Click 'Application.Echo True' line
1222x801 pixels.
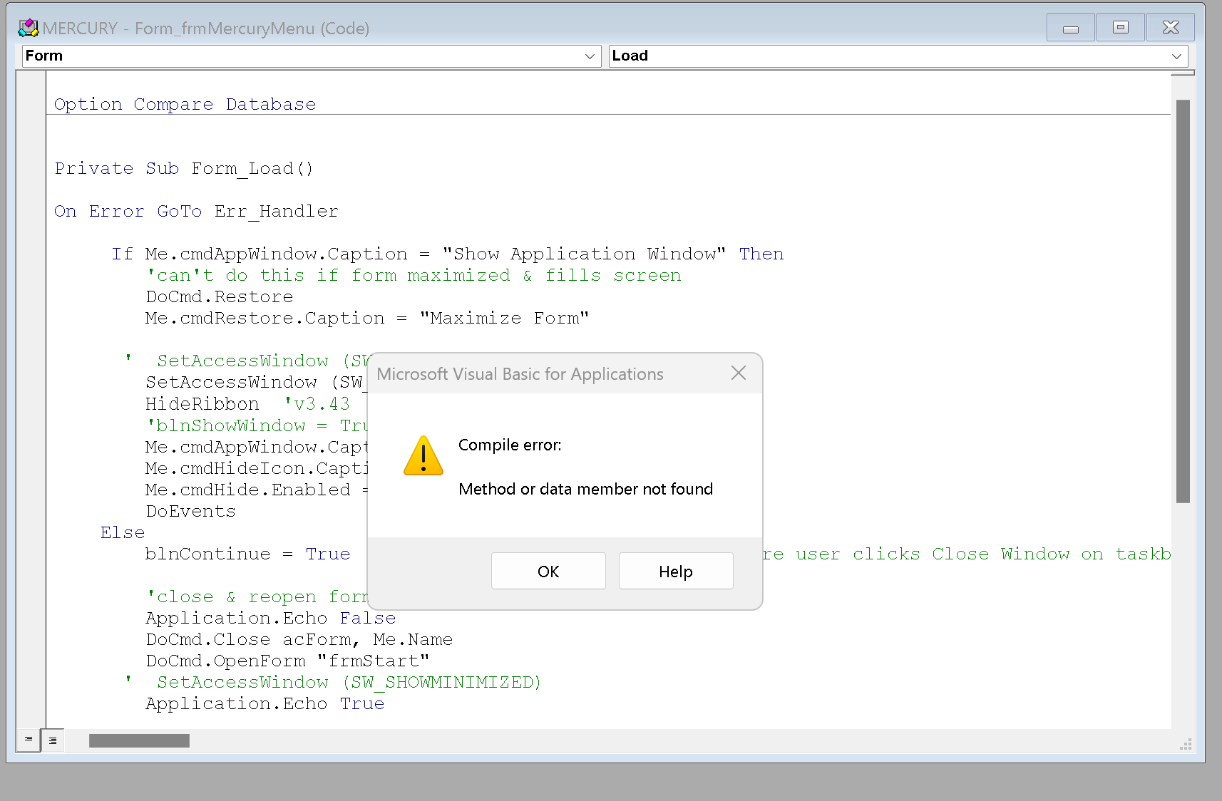click(x=265, y=703)
